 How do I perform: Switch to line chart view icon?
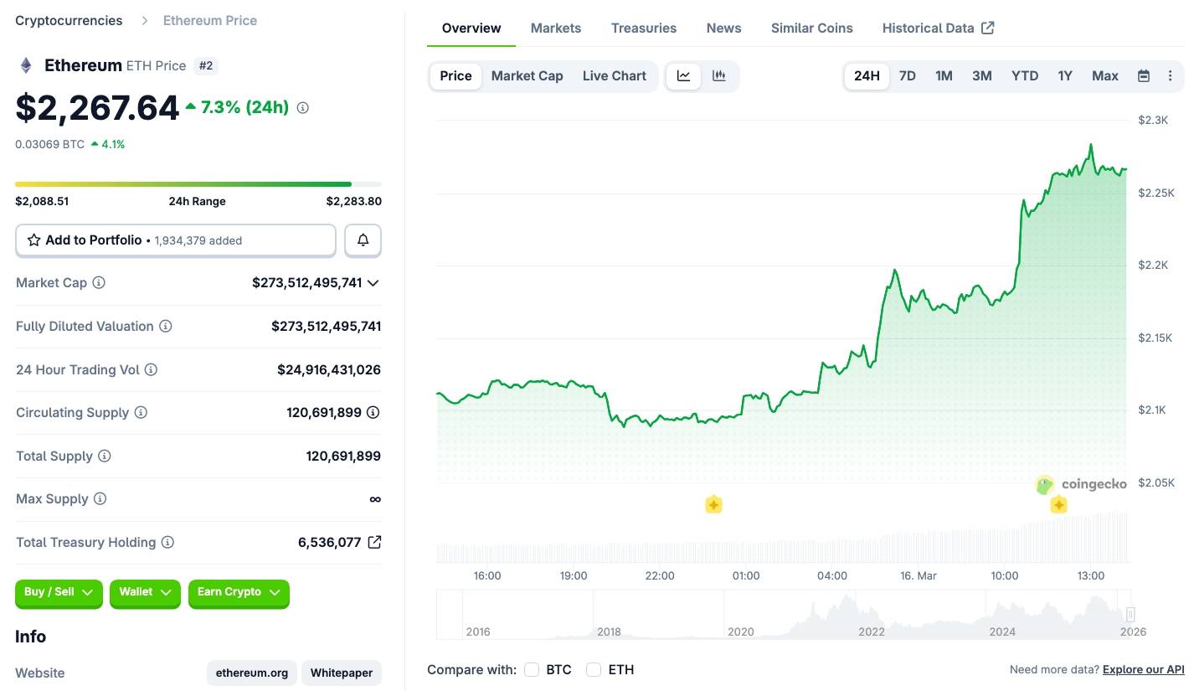684,76
